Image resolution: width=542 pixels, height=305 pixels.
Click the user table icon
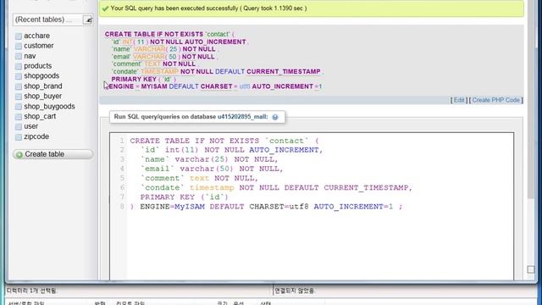pyautogui.click(x=19, y=126)
